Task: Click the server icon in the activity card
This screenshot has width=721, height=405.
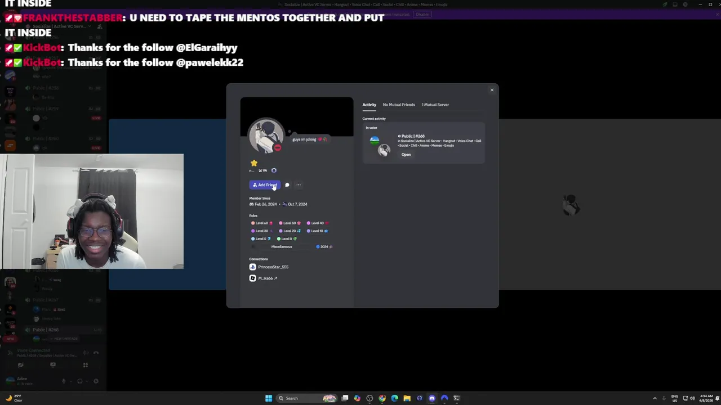Action: click(x=375, y=141)
